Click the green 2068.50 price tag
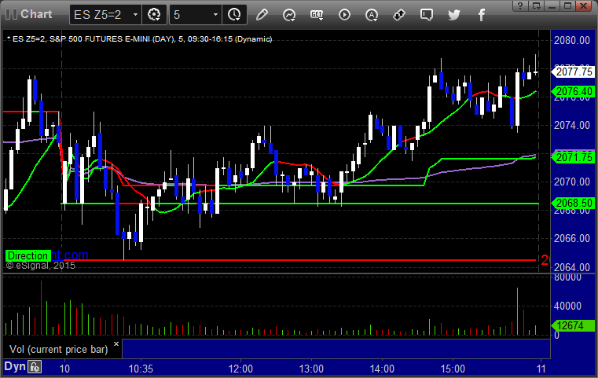Screen dimensions: 598x378 [574, 203]
